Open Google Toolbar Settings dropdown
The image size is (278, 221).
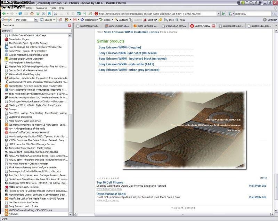(x=270, y=20)
